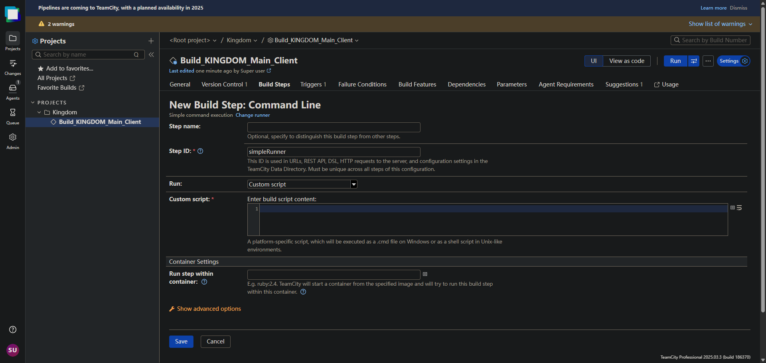The width and height of the screenshot is (766, 363).
Task: Focus the Step name input field
Action: point(334,127)
